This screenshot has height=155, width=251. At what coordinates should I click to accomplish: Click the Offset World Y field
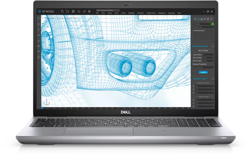pos(204,103)
